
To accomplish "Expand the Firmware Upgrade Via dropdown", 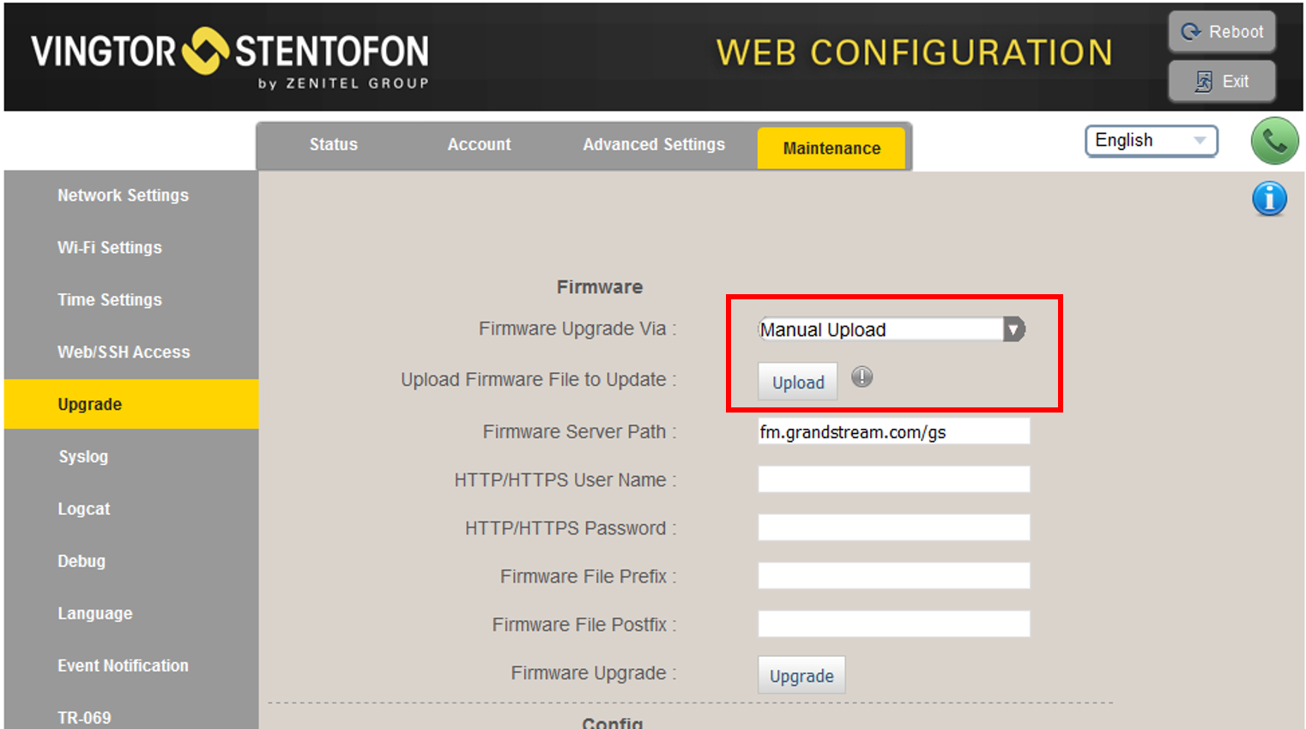I will tap(1013, 329).
